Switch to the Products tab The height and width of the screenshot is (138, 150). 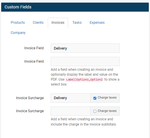18,23
